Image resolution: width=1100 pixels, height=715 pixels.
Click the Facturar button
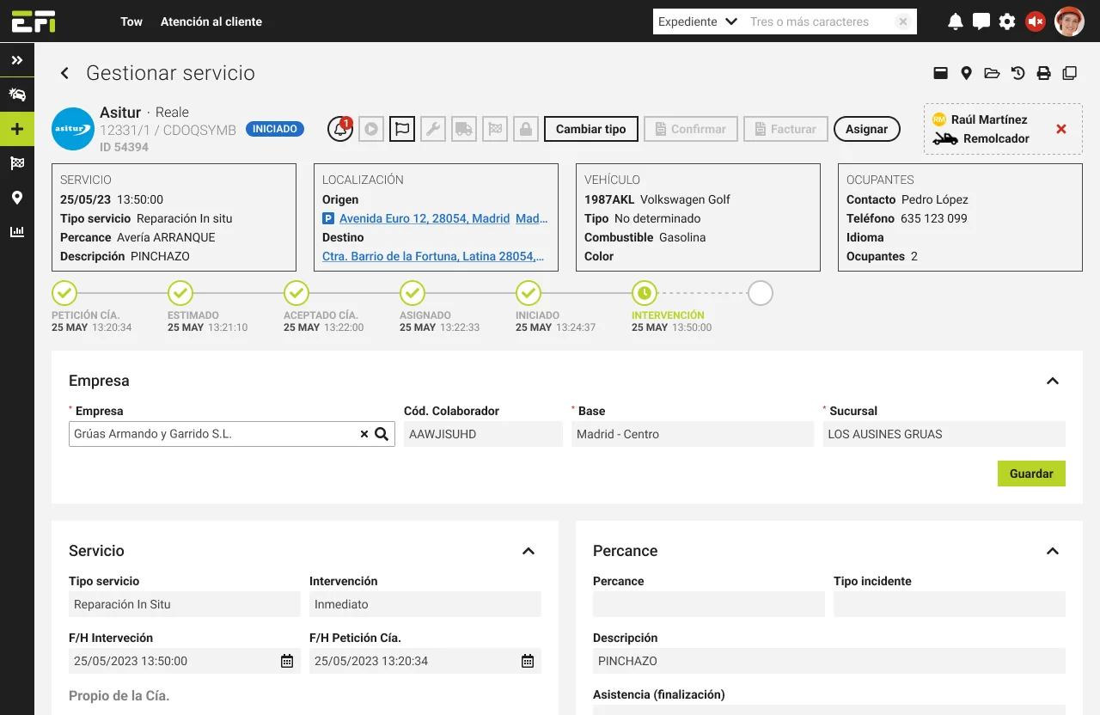tap(785, 129)
